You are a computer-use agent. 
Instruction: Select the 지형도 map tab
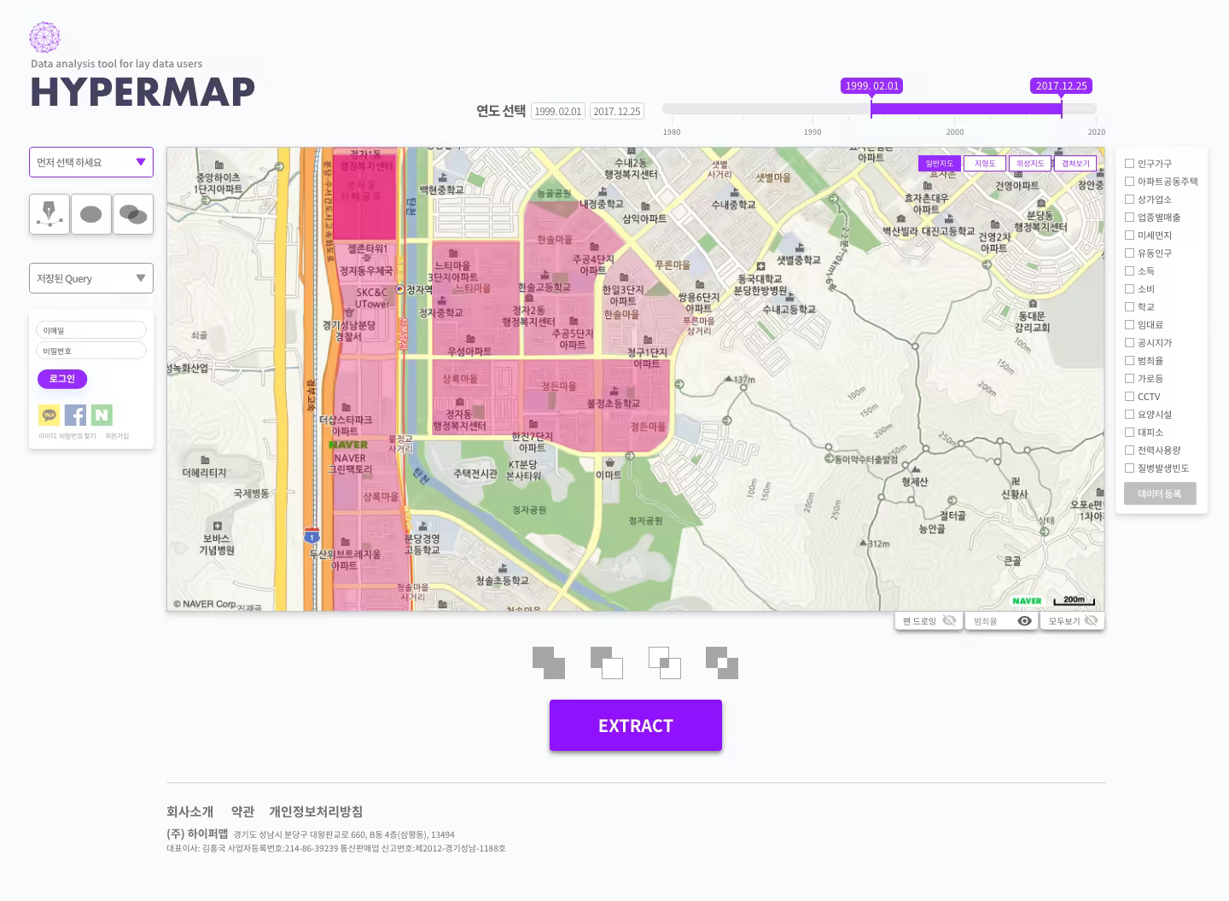(x=985, y=162)
